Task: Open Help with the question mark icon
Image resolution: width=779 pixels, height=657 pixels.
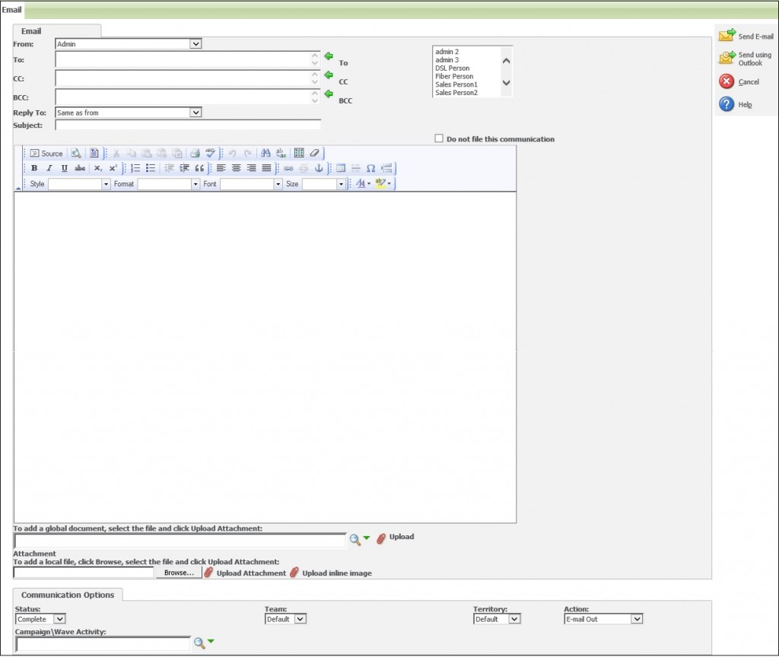Action: 727,104
